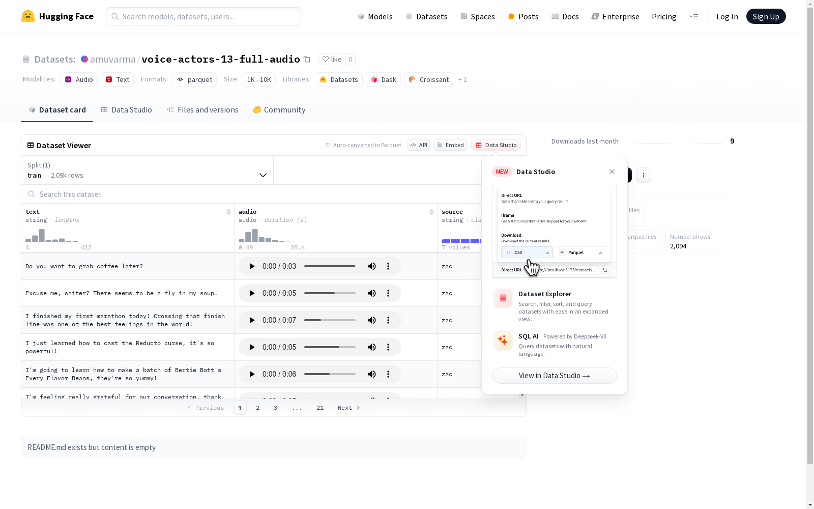Select the Datasets library tag
The width and height of the screenshot is (814, 509).
coord(339,79)
